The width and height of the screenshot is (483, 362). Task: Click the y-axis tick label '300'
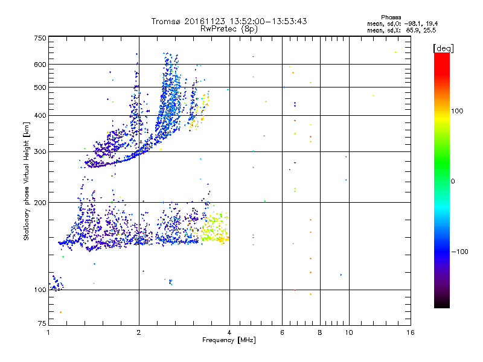pos(40,152)
